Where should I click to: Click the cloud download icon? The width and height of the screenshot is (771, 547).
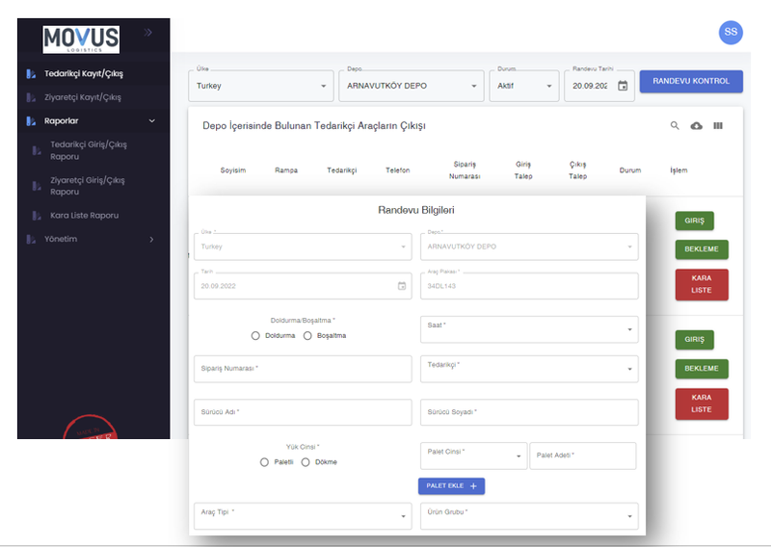[697, 126]
